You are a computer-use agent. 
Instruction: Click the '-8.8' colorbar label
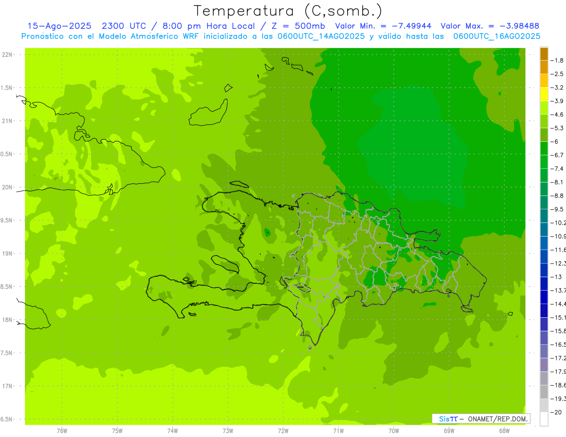click(557, 196)
